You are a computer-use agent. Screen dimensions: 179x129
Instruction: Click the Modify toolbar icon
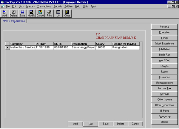(x=31, y=13)
